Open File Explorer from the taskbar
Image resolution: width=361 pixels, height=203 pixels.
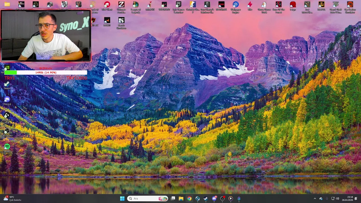(181, 198)
